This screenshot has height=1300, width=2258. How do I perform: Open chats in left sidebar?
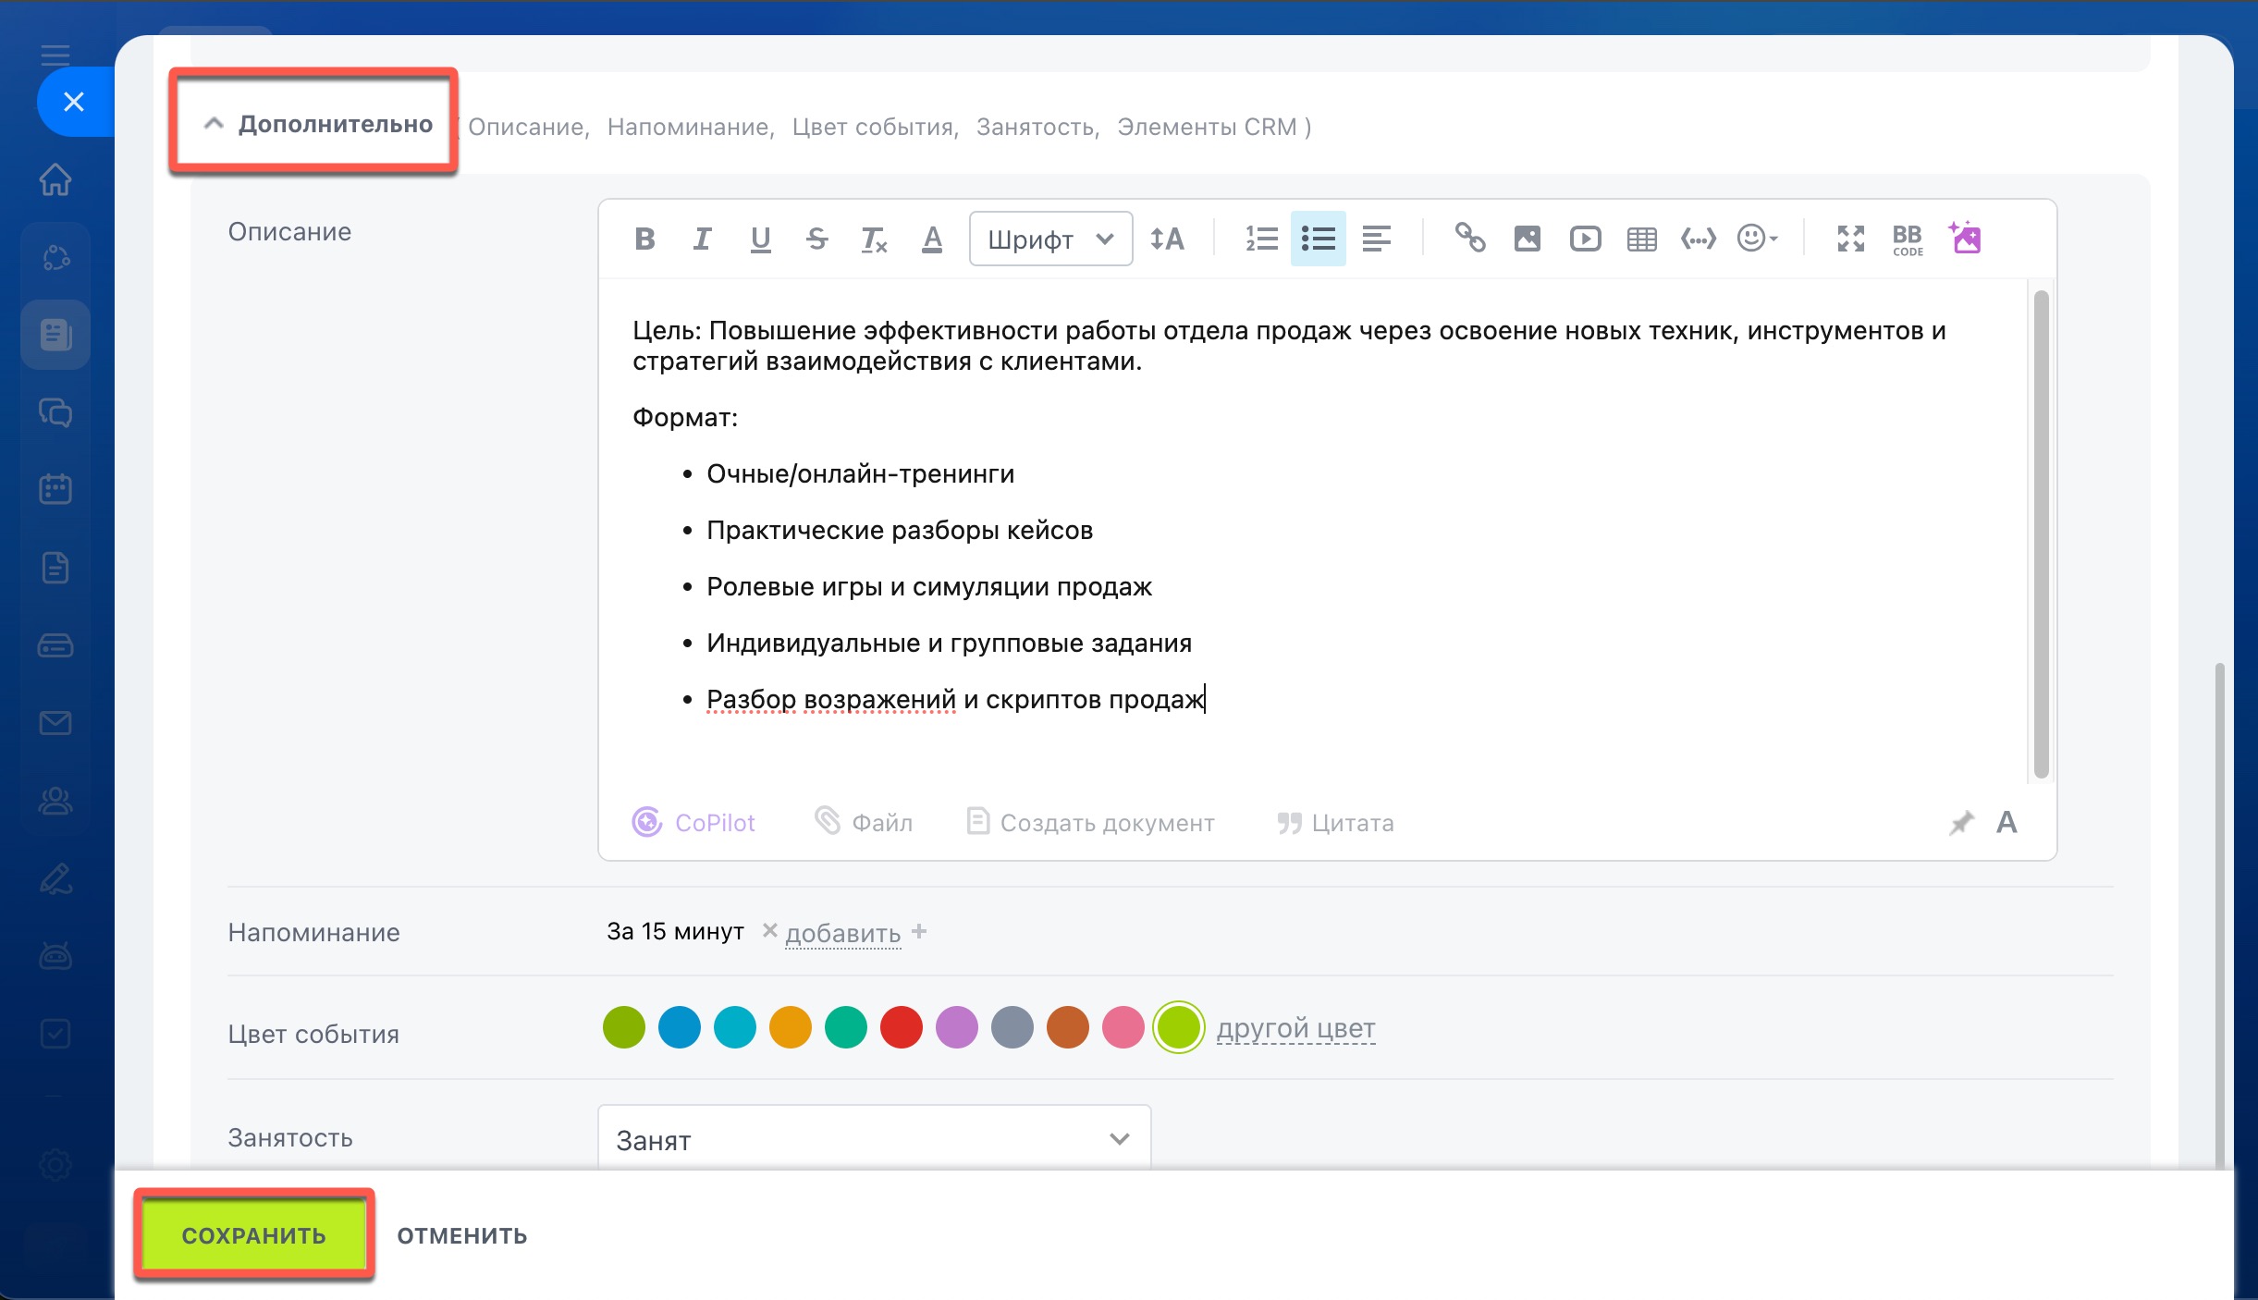(x=55, y=411)
